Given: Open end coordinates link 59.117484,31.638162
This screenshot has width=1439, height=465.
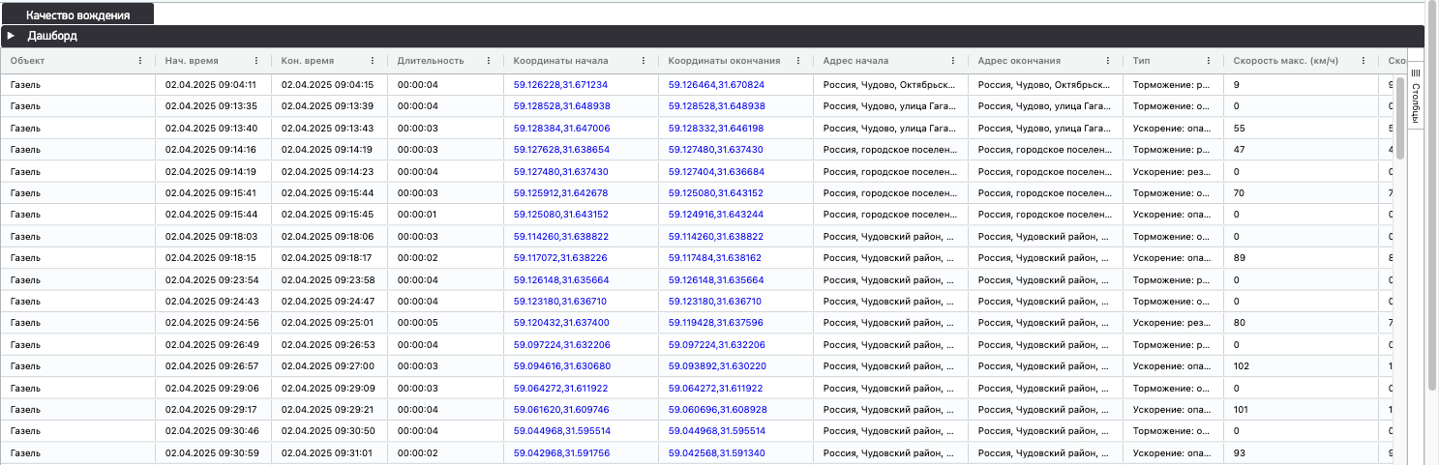Looking at the screenshot, I should click(715, 258).
